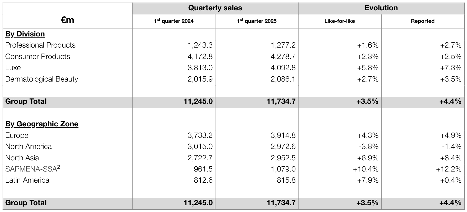This screenshot has width=467, height=212.
Task: Click the 'Like-for-like' column header
Action: 340,21
